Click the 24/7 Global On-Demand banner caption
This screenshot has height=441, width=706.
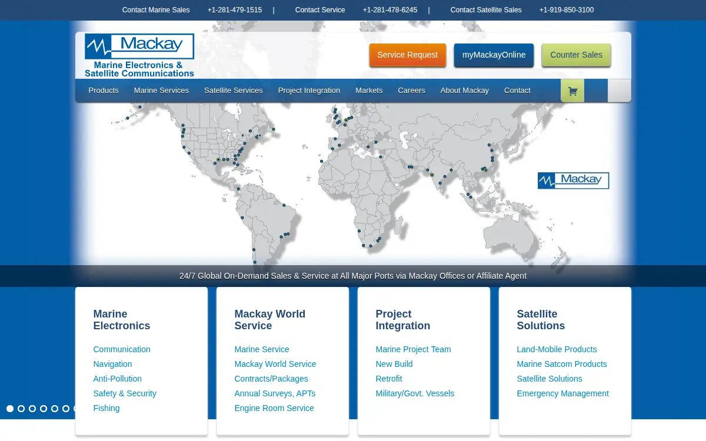pos(353,276)
